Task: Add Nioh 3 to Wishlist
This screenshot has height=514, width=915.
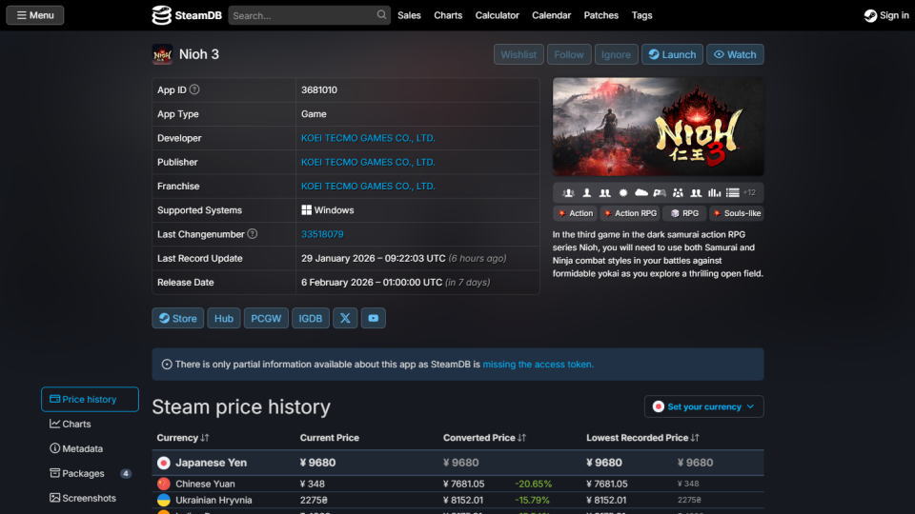Action: click(518, 54)
